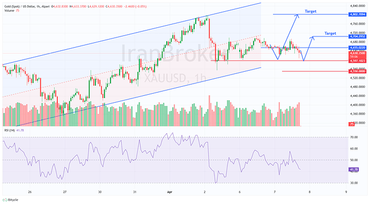Click the RSI 70.00 axis level
The width and height of the screenshot is (370, 204).
click(x=354, y=137)
